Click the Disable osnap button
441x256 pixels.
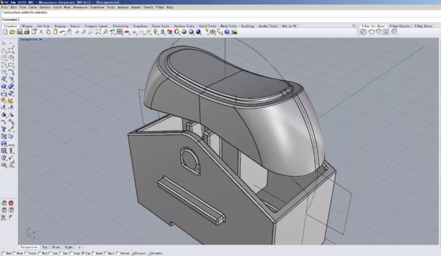156,254
